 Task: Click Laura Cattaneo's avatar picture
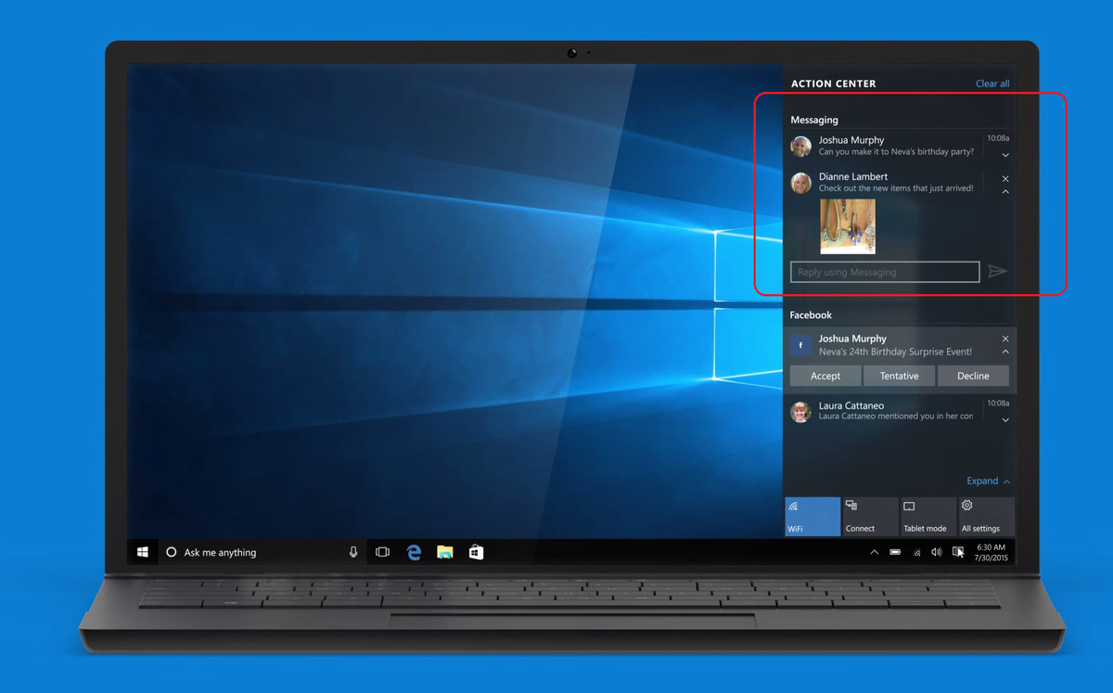click(800, 411)
